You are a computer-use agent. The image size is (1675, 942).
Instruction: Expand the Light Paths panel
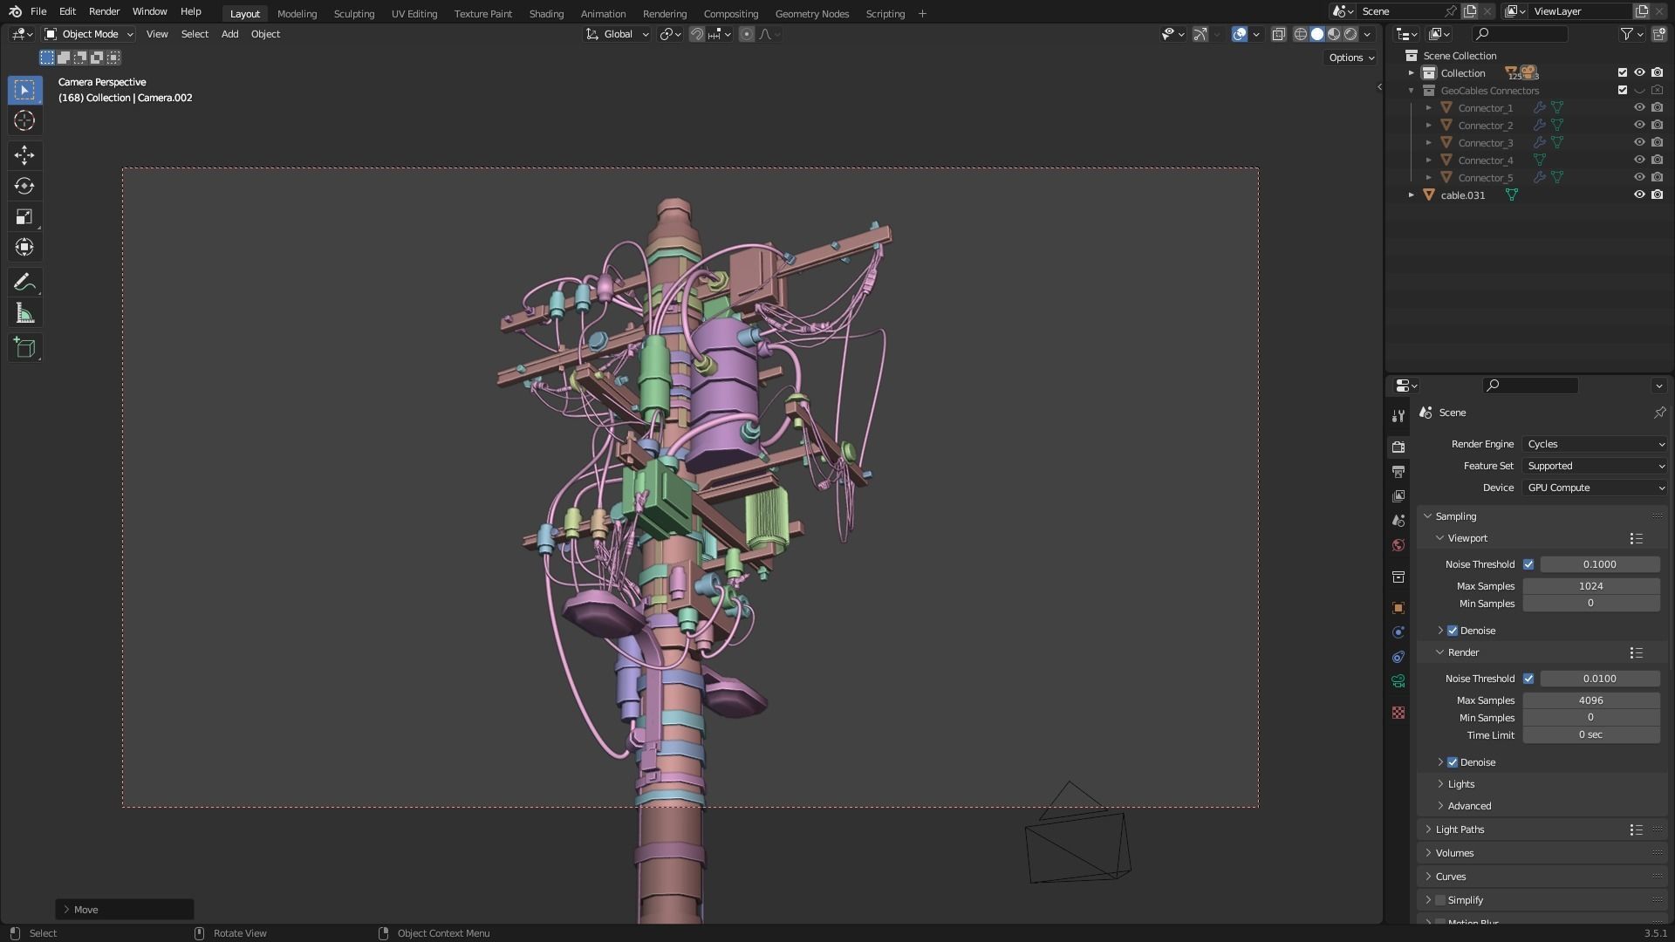(1460, 829)
